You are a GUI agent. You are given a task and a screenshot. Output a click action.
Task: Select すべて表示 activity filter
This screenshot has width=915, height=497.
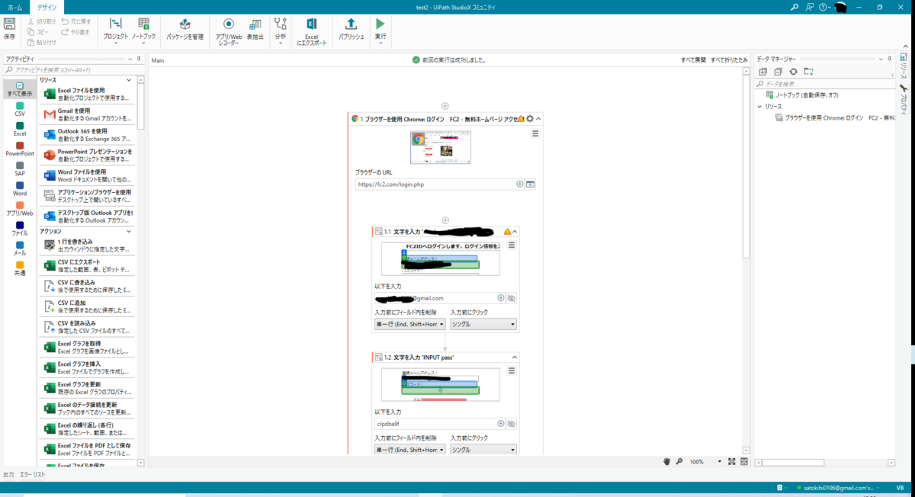pos(20,89)
